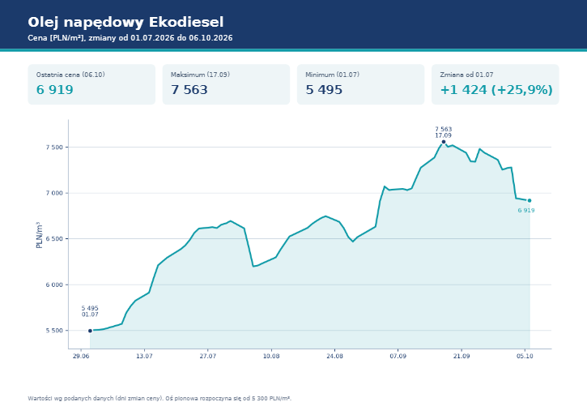
Task: Click the 7 000 y-axis label
Action: 55,193
